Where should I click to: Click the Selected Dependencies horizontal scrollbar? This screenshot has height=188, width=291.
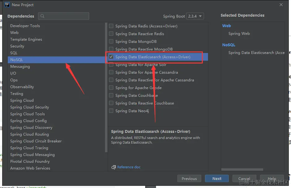click(242, 170)
